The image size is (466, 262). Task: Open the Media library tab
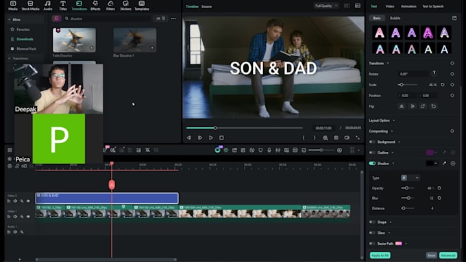click(x=13, y=5)
